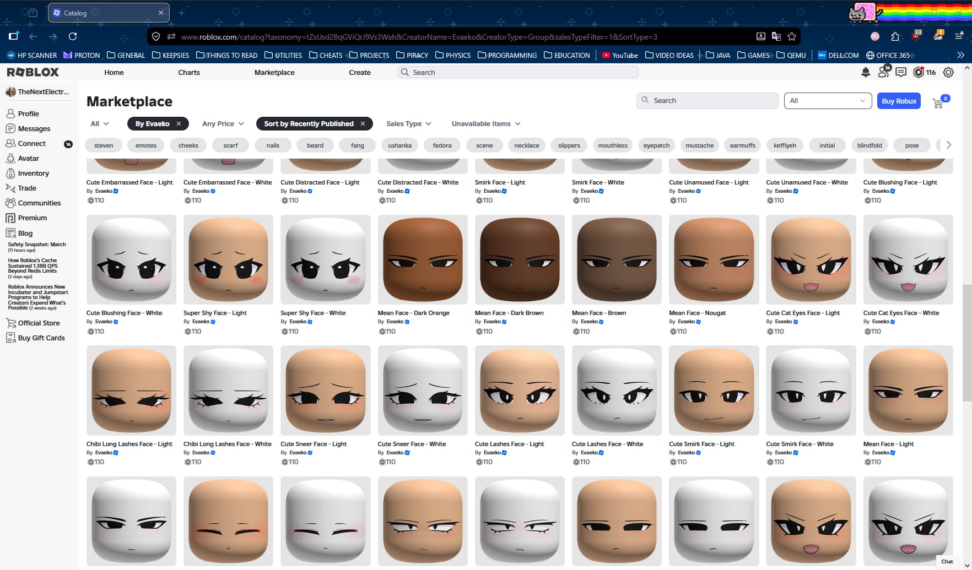Open the Super Shy Face - White item title
This screenshot has width=972, height=570.
pyautogui.click(x=313, y=313)
